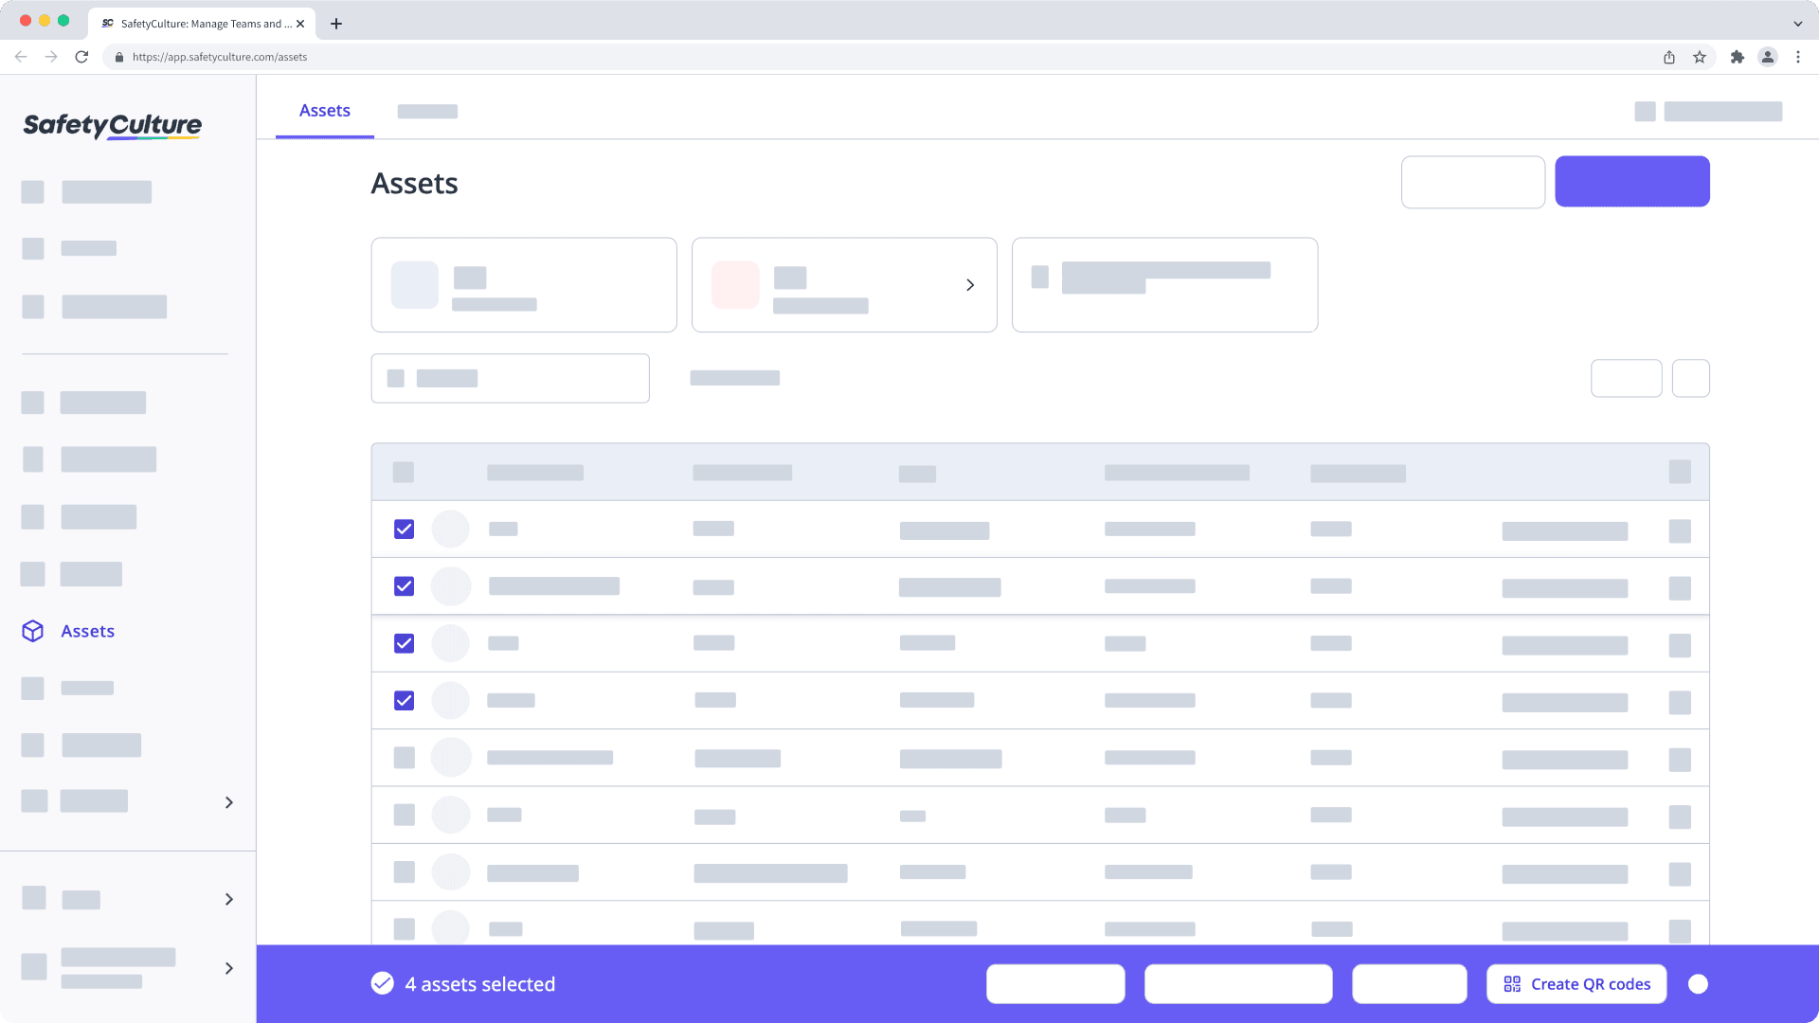This screenshot has height=1023, width=1819.
Task: Click the SafetyCulture logo
Action: click(x=112, y=125)
